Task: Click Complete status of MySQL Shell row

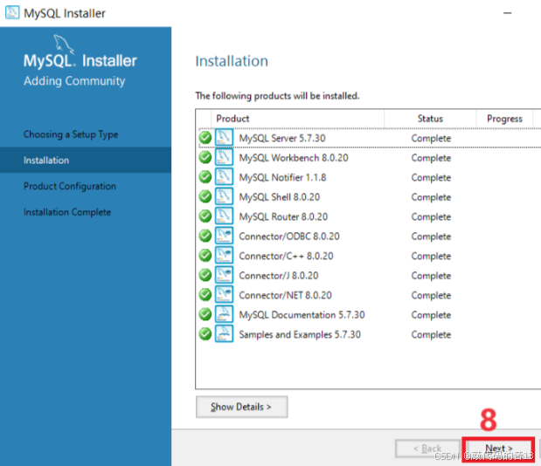Action: [431, 197]
